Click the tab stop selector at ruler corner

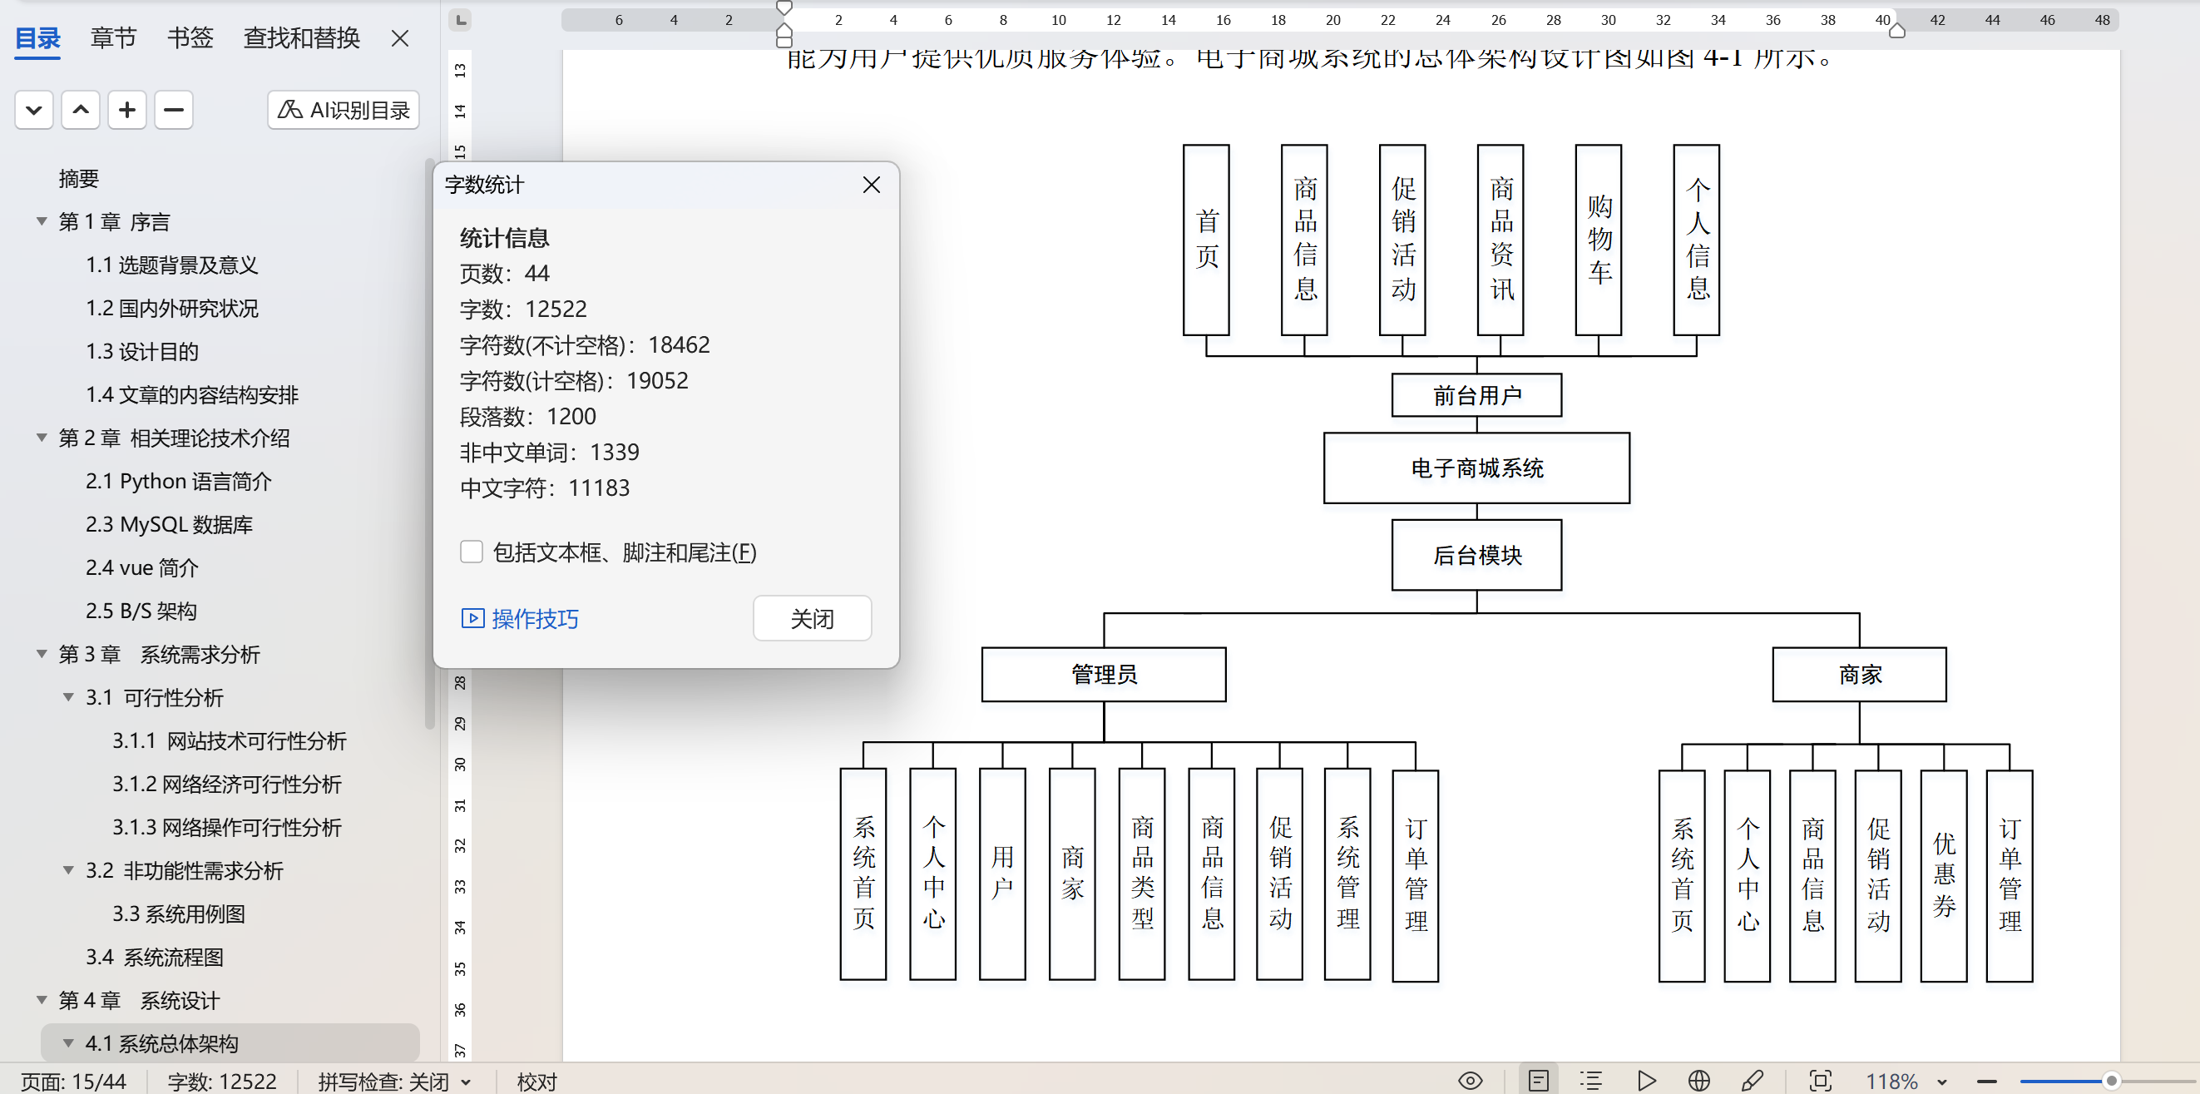[460, 19]
